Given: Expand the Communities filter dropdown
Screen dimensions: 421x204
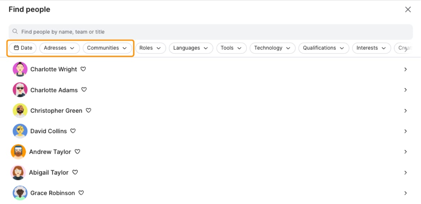Looking at the screenshot, I should coord(107,48).
